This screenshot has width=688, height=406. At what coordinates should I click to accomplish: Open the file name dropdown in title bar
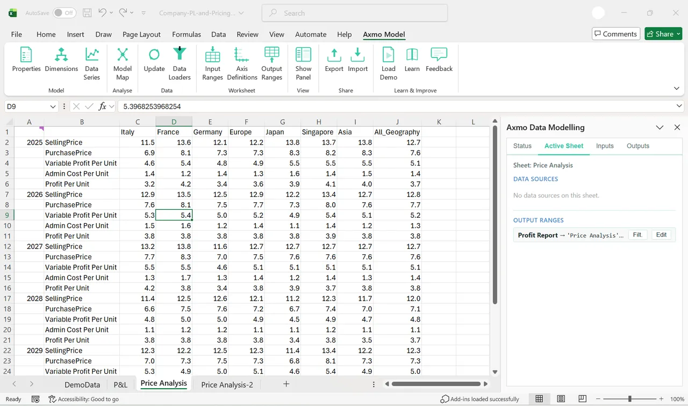[x=241, y=13]
